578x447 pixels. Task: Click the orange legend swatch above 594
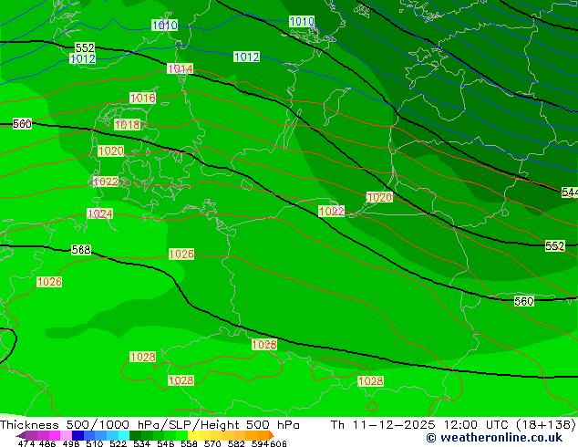tap(263, 435)
